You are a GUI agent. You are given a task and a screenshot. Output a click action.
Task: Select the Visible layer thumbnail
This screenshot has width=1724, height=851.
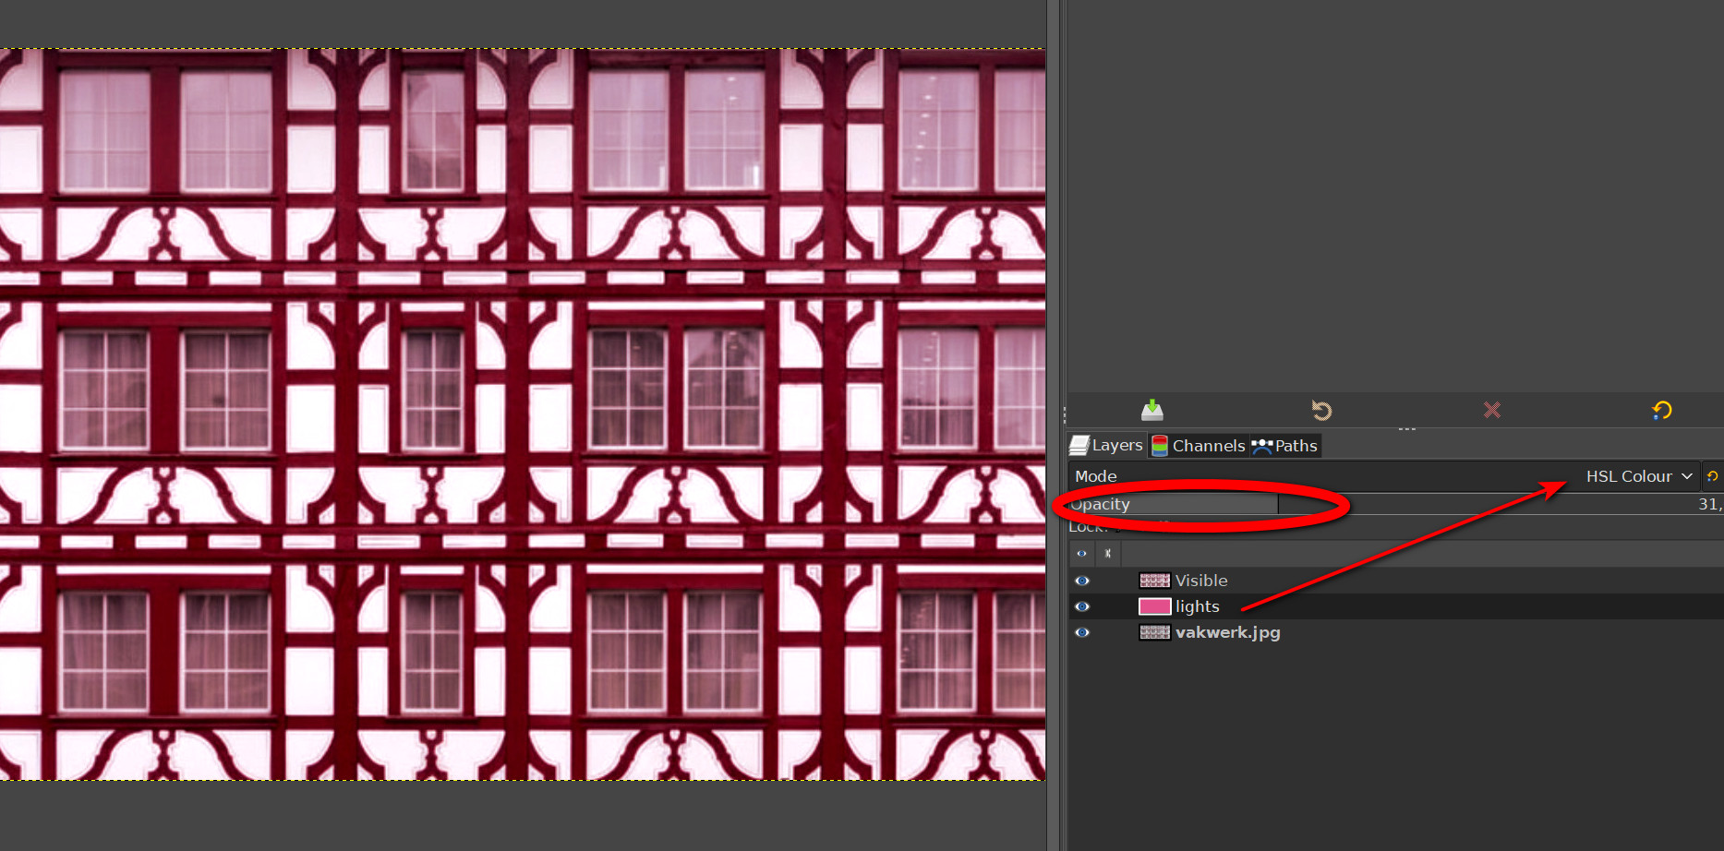coord(1154,581)
